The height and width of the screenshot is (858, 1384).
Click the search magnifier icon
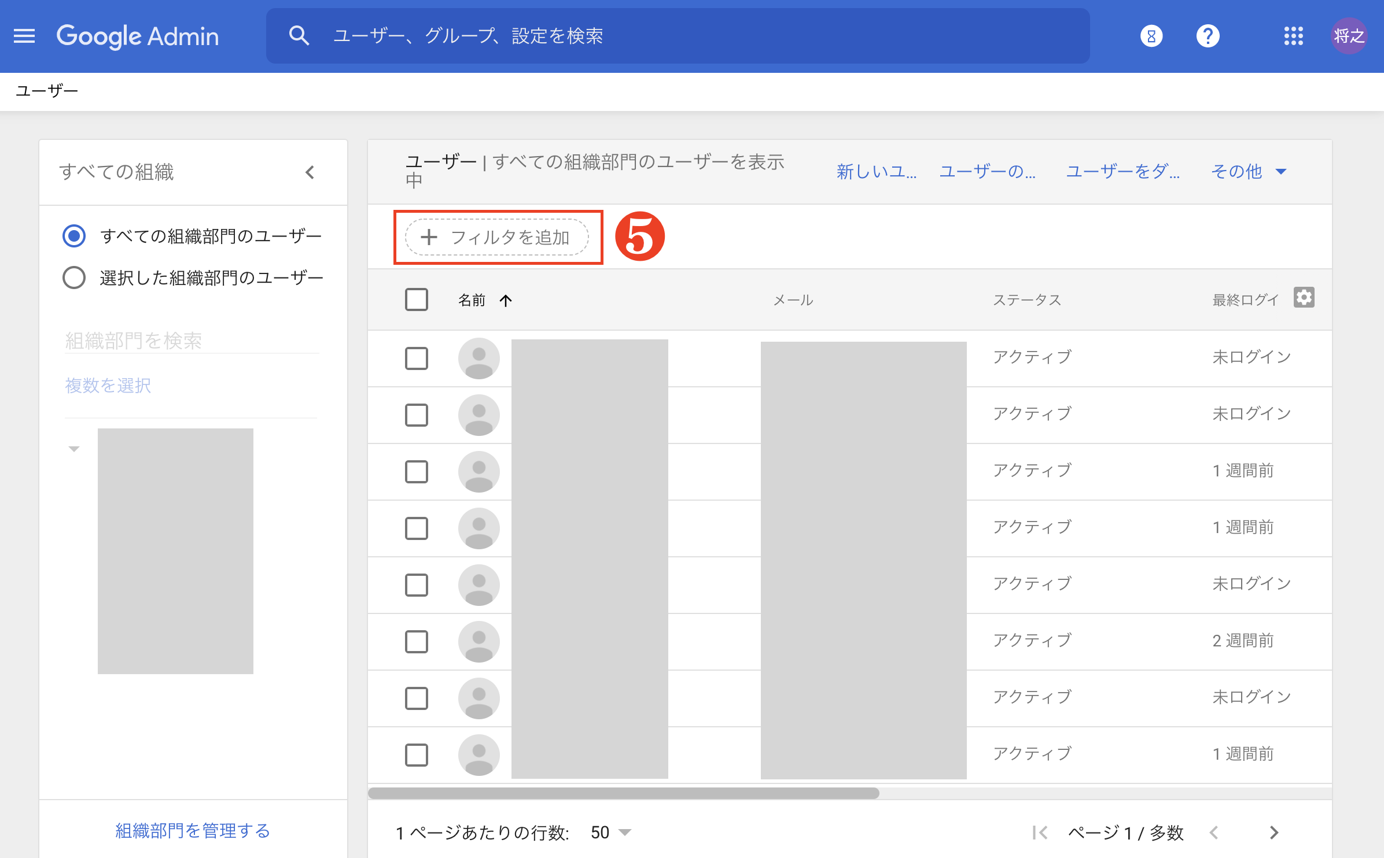click(299, 36)
